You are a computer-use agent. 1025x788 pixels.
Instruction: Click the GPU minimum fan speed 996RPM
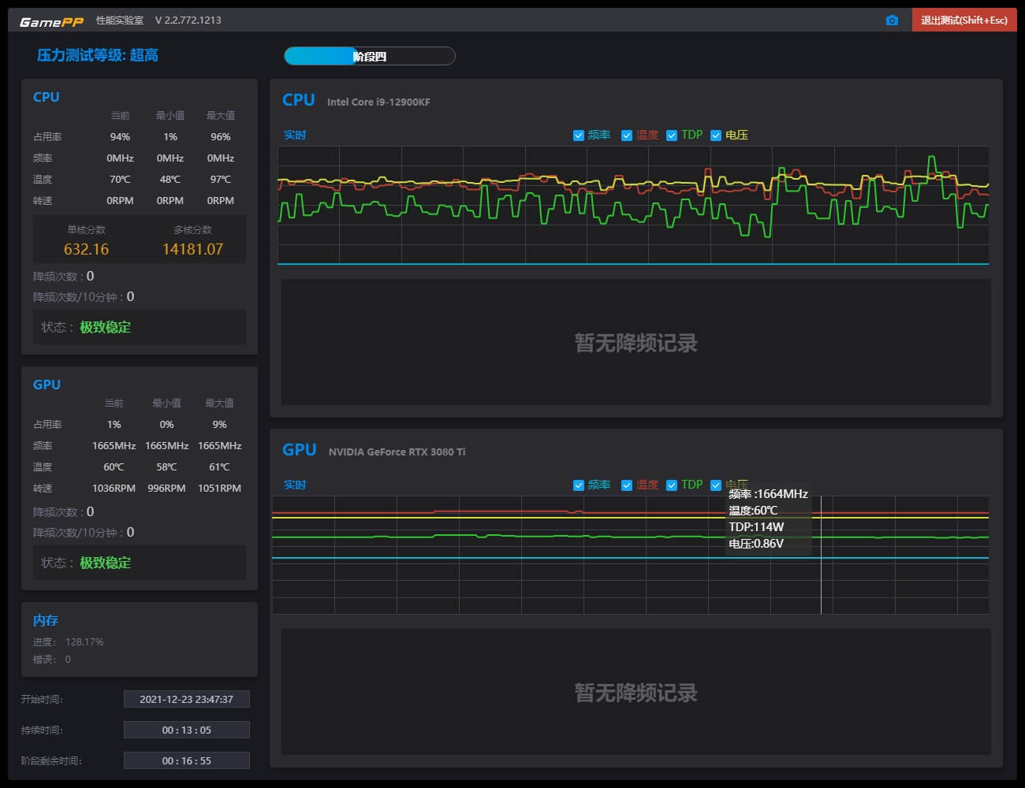pyautogui.click(x=166, y=489)
